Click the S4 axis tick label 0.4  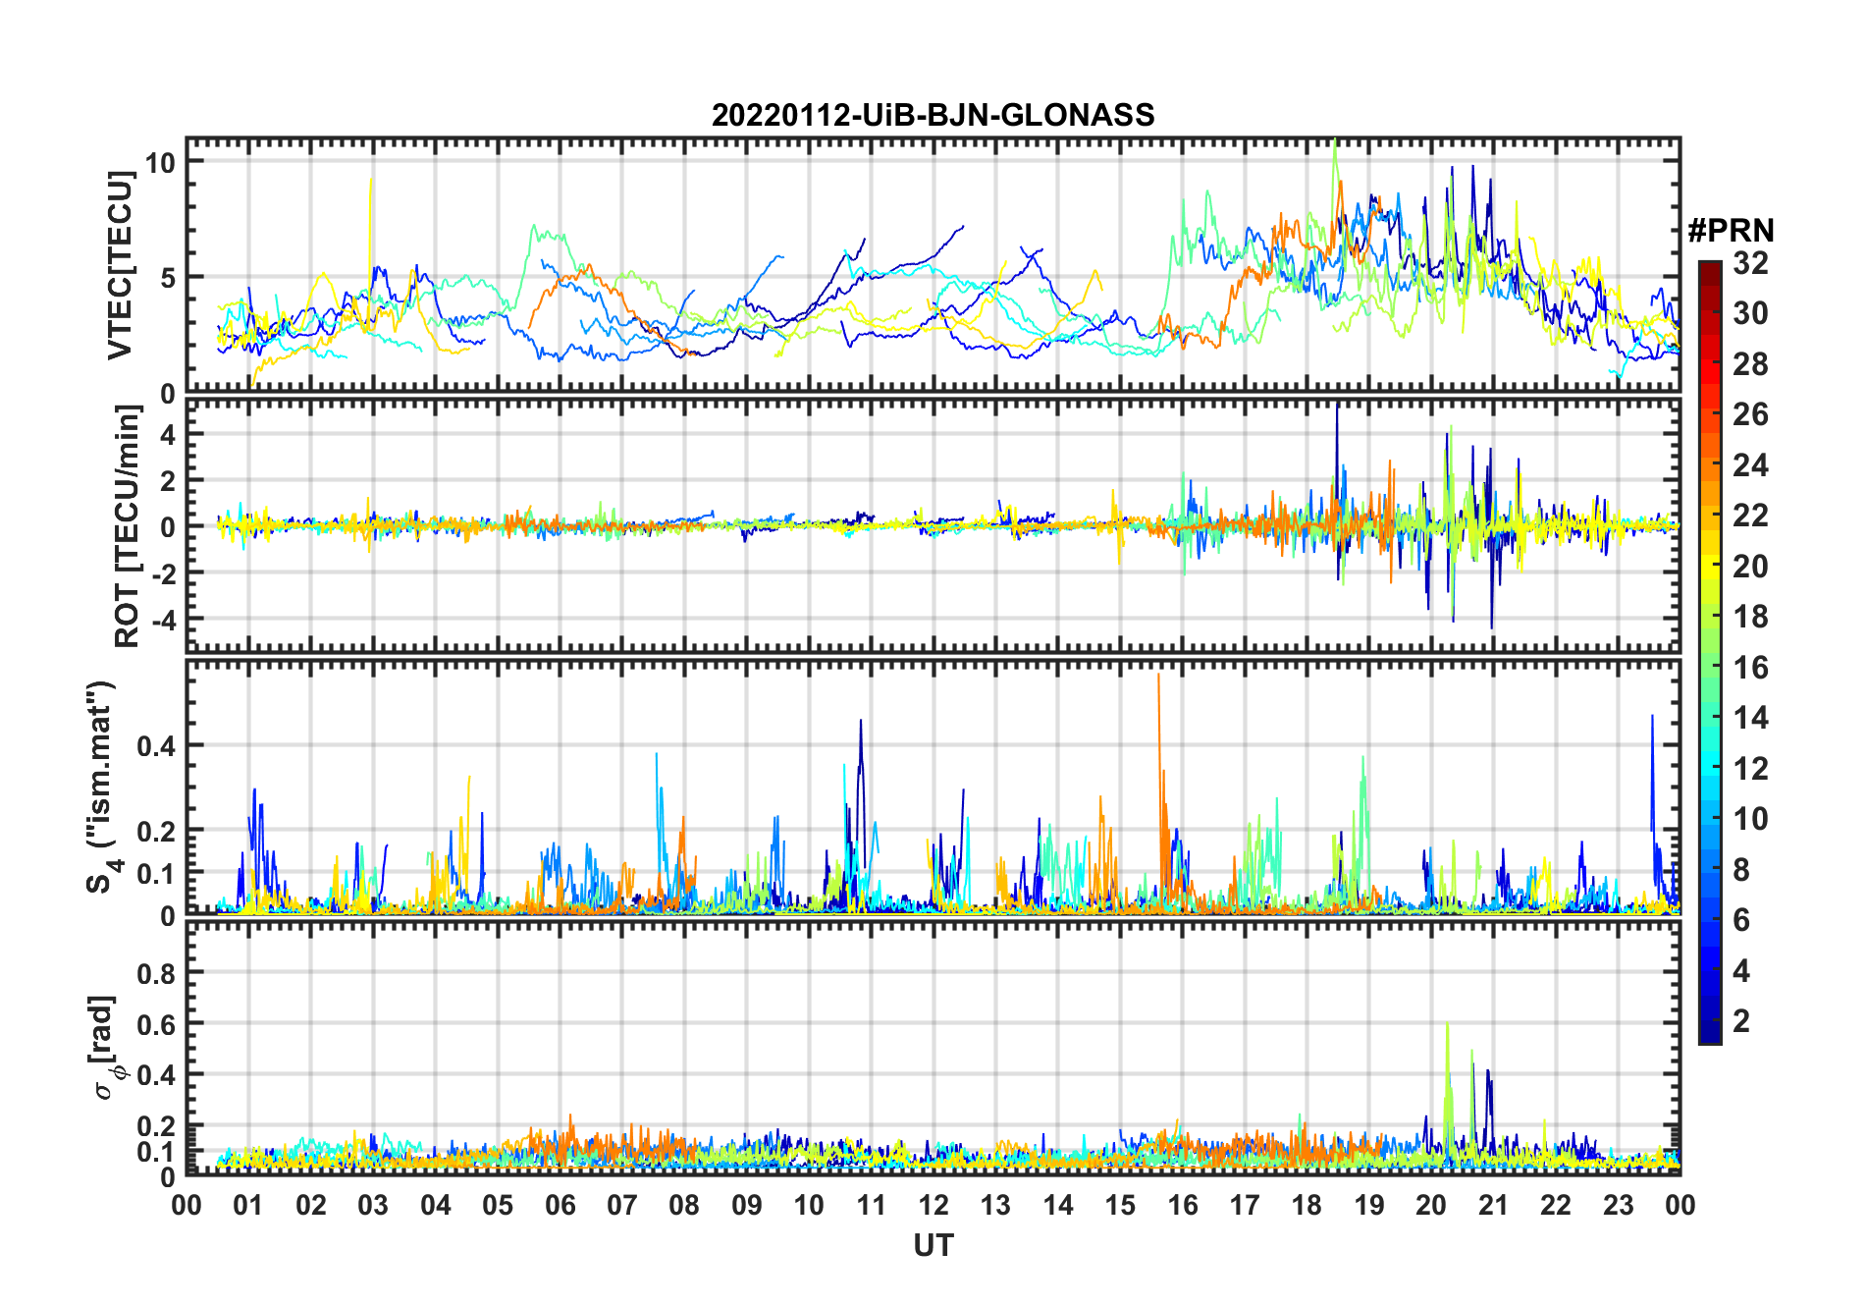point(156,746)
